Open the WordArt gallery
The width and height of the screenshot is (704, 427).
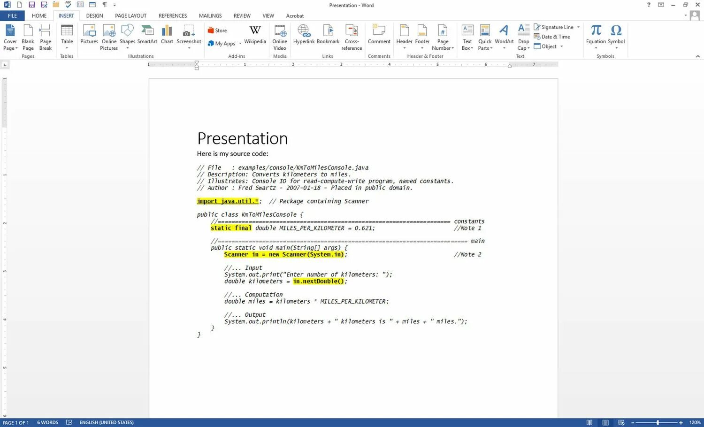(504, 38)
